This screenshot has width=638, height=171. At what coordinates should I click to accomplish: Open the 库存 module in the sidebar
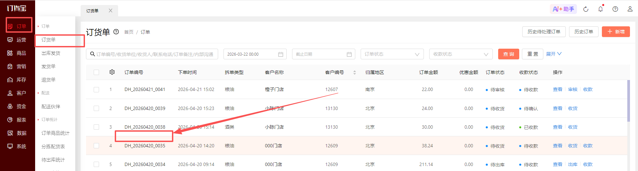(x=17, y=80)
